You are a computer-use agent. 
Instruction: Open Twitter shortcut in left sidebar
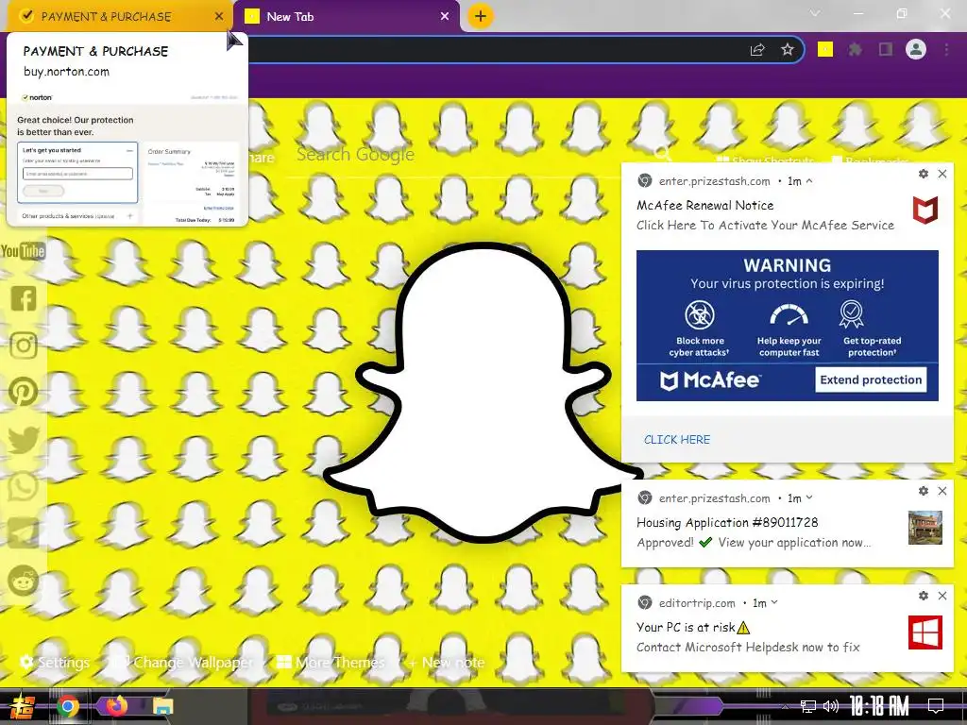(24, 440)
